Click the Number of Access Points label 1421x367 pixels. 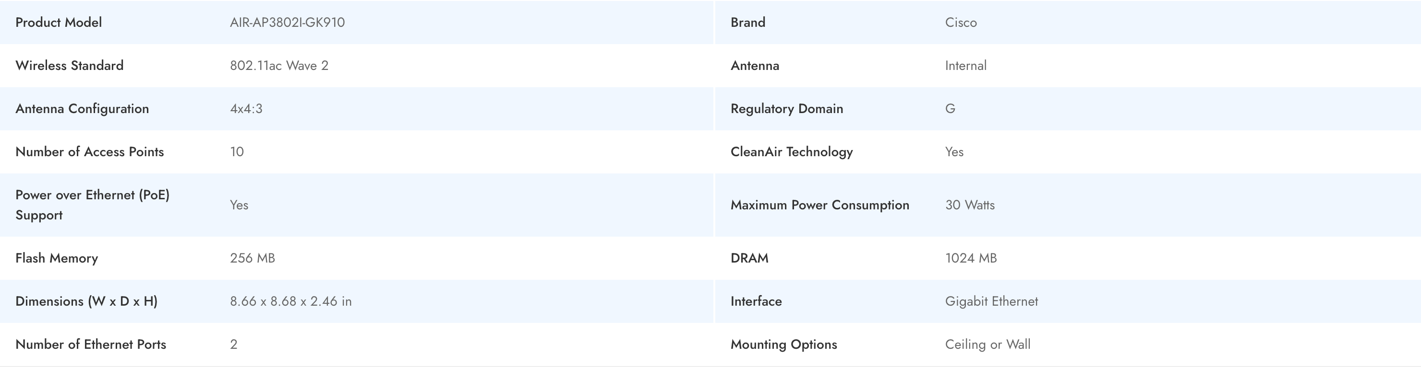coord(89,152)
